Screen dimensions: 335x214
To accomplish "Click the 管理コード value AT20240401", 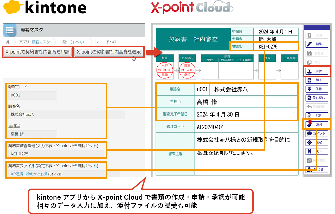I will [x=210, y=127].
